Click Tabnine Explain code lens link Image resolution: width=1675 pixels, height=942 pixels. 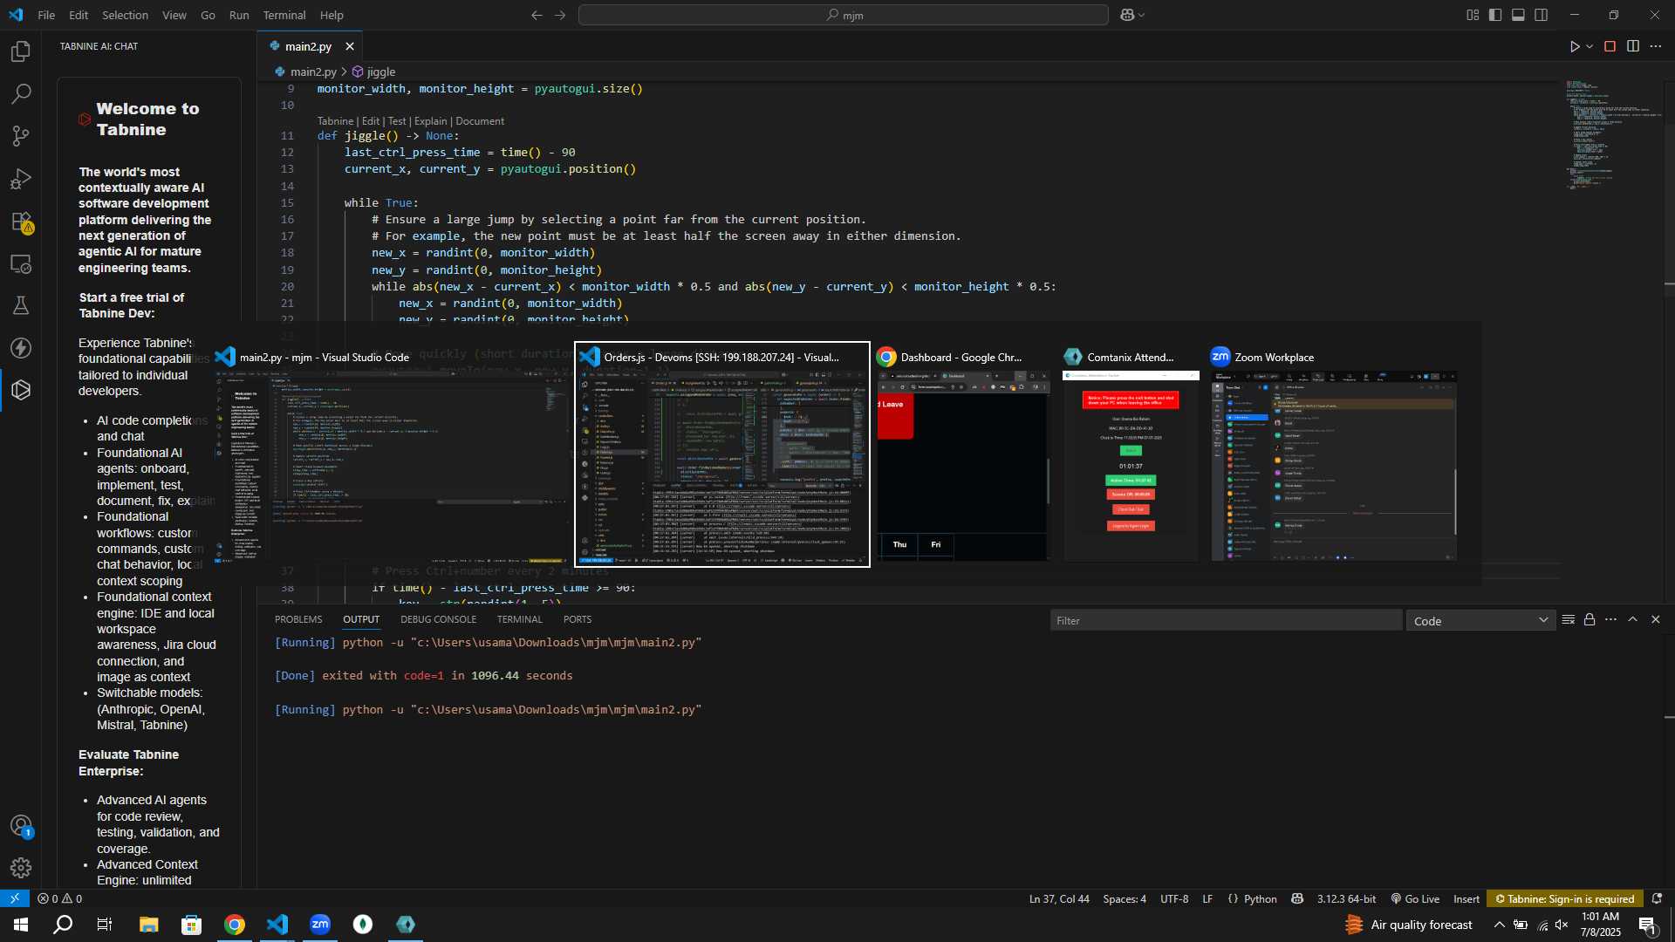430,121
